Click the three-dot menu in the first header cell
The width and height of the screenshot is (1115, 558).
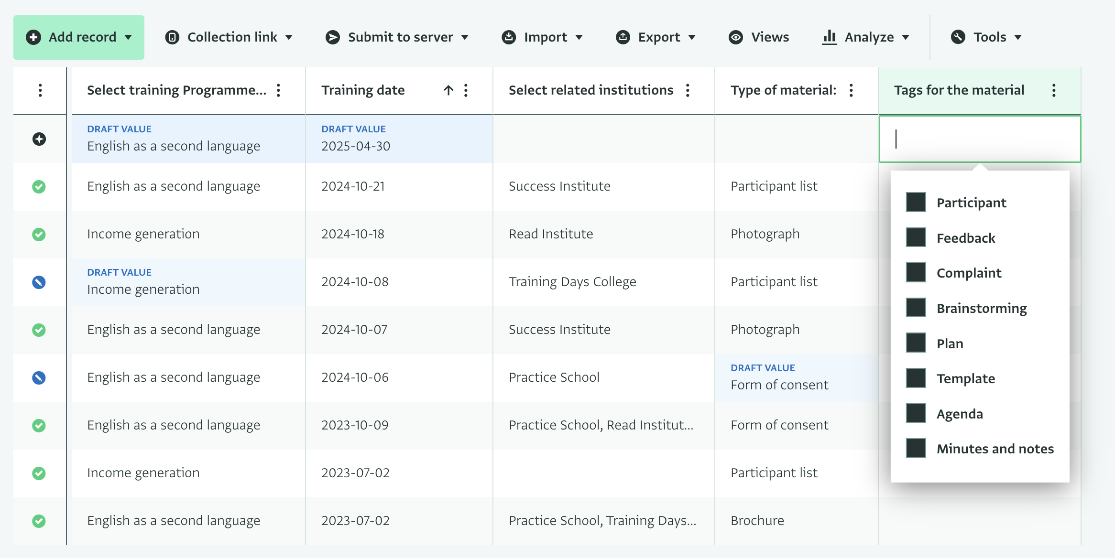pyautogui.click(x=40, y=90)
